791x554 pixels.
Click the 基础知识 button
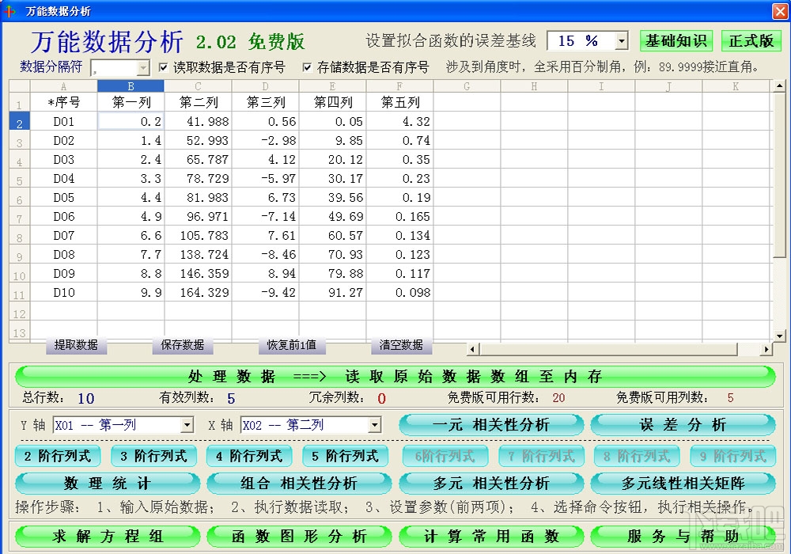(676, 41)
